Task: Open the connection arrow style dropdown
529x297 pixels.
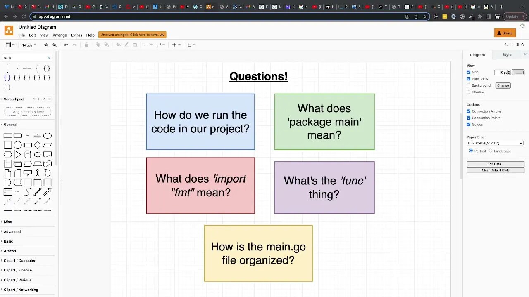Action: [x=148, y=45]
